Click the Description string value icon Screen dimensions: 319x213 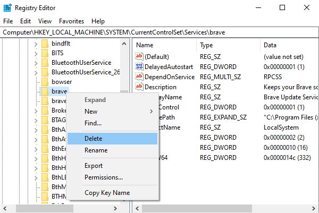tap(140, 87)
